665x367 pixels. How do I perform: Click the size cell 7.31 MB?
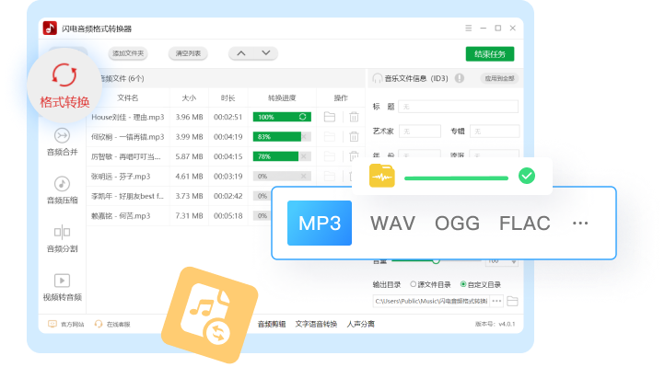pyautogui.click(x=189, y=216)
